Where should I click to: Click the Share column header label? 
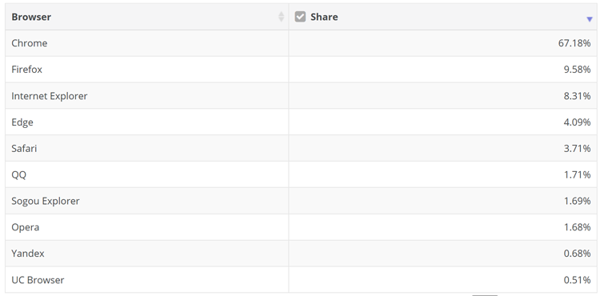click(324, 17)
